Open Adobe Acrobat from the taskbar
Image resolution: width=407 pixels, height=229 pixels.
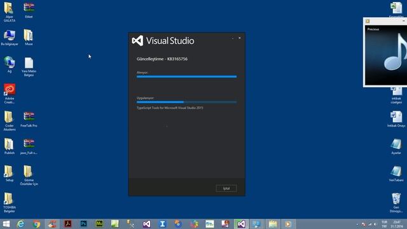(x=68, y=224)
